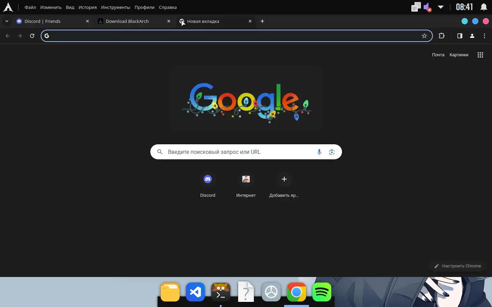This screenshot has width=492, height=307.
Task: Reload the current page
Action: click(x=32, y=36)
